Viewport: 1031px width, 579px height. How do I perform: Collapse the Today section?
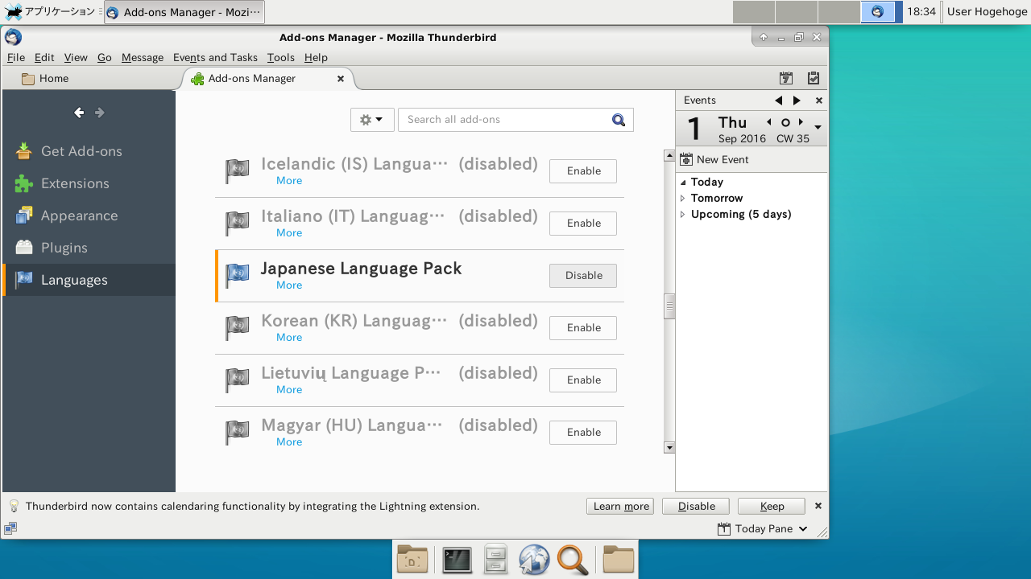pyautogui.click(x=683, y=183)
